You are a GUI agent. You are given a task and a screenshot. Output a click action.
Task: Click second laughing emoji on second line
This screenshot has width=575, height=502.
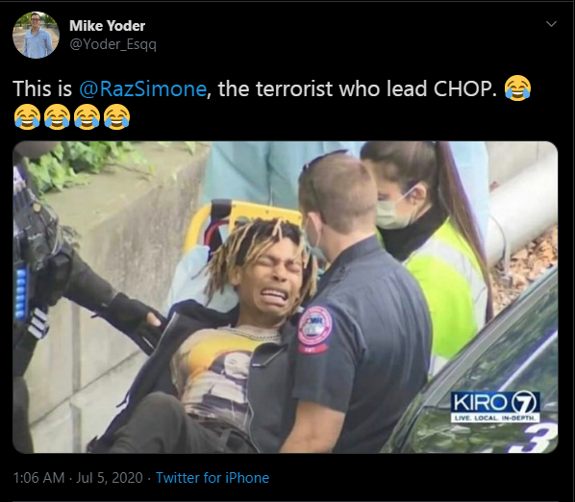[57, 117]
